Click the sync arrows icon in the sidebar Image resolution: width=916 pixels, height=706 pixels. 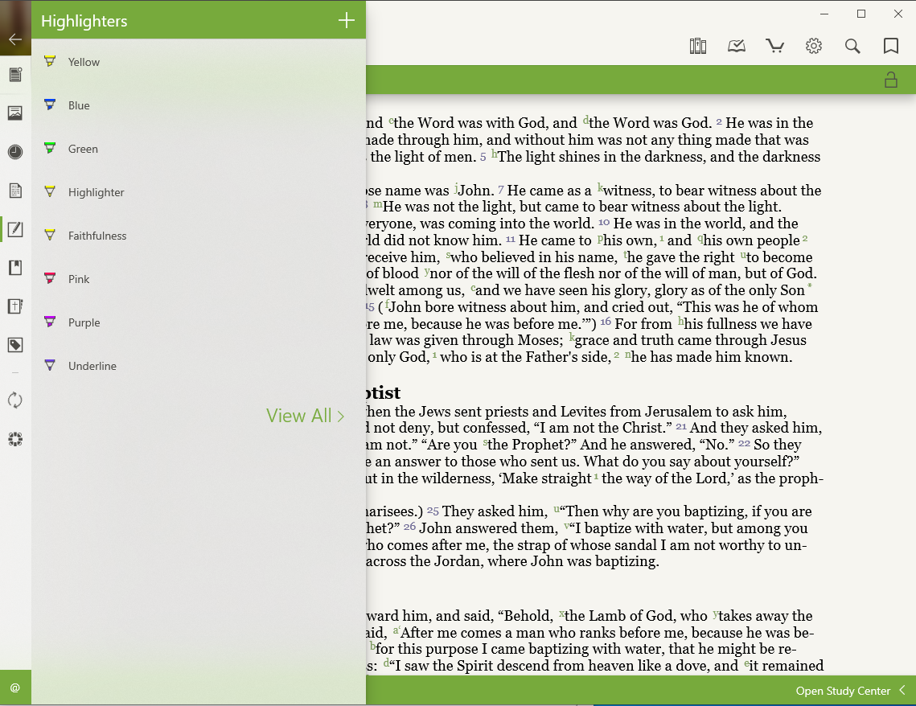coord(14,400)
